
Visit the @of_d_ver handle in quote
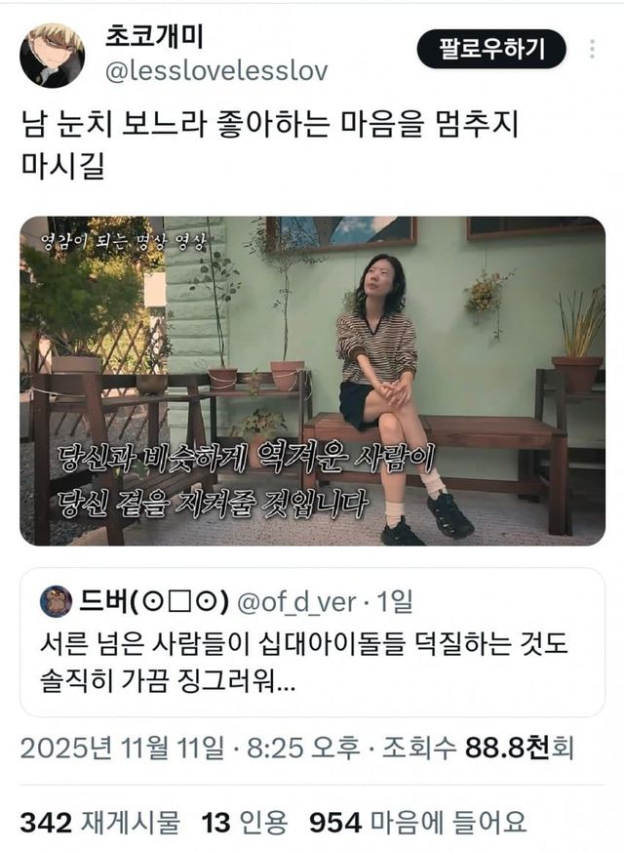point(297,602)
